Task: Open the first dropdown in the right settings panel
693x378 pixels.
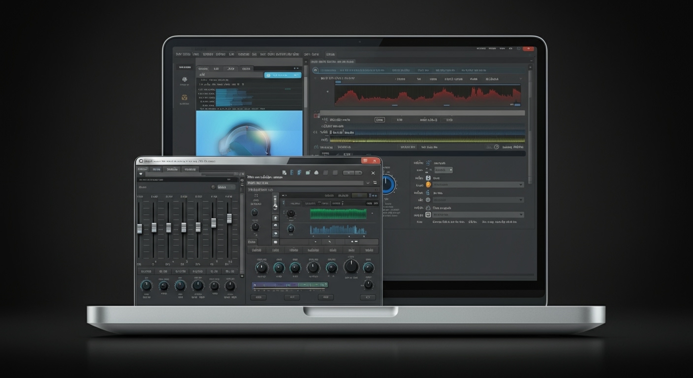Action: click(478, 185)
